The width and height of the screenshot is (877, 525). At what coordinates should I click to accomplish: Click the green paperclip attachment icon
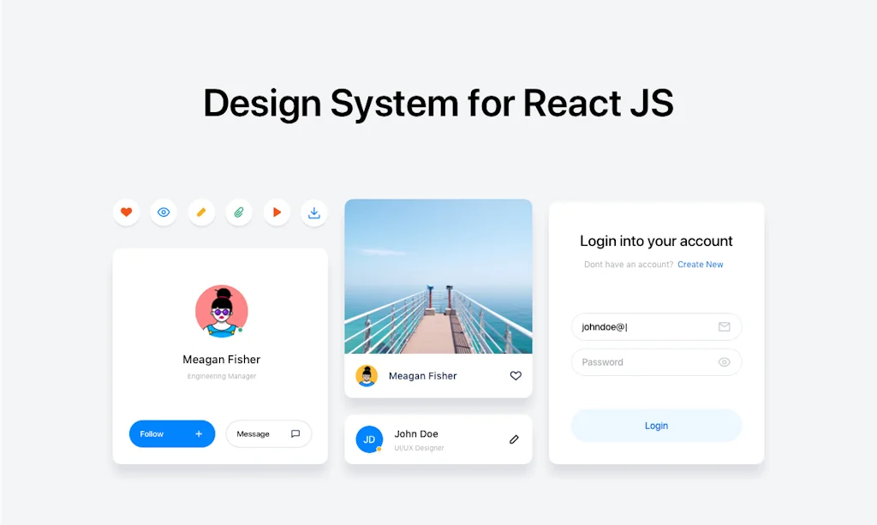(239, 212)
